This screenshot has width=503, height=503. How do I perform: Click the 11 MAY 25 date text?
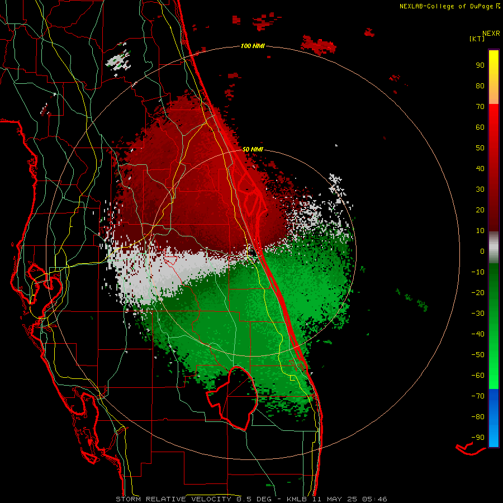(335, 499)
